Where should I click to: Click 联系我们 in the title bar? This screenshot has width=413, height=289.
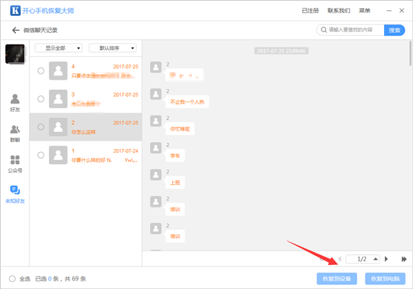pos(339,11)
